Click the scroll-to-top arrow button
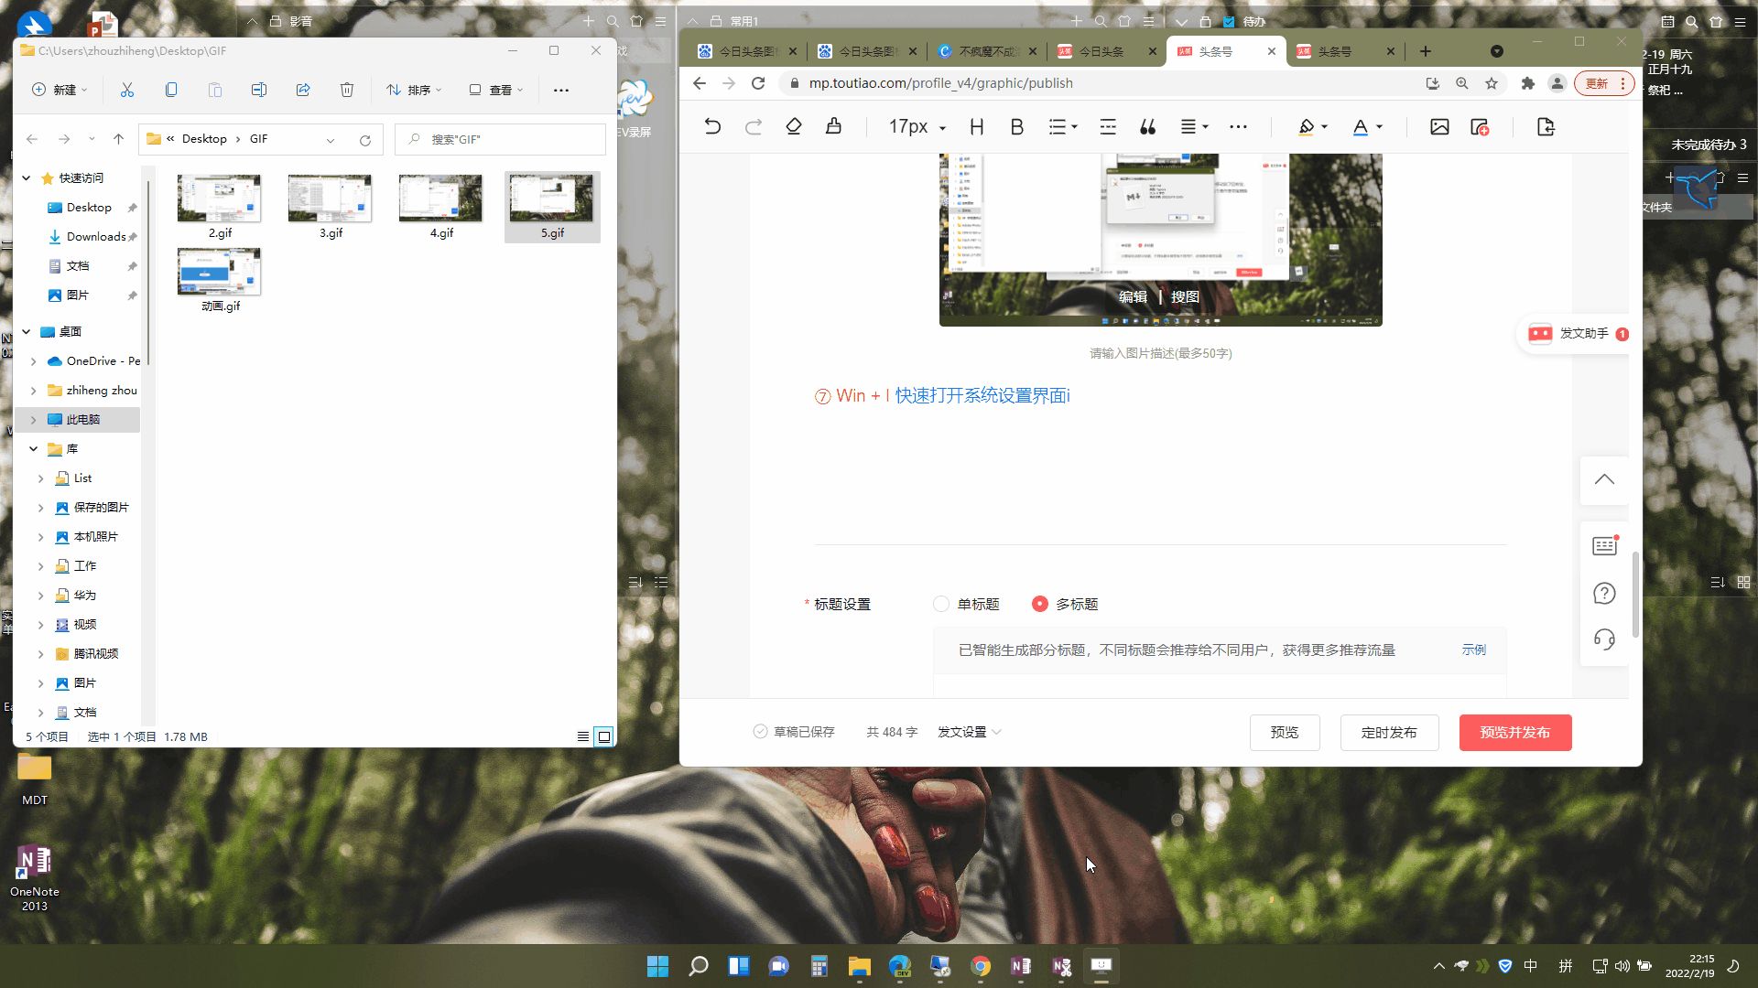Screen dimensions: 1758x988 tap(1604, 479)
